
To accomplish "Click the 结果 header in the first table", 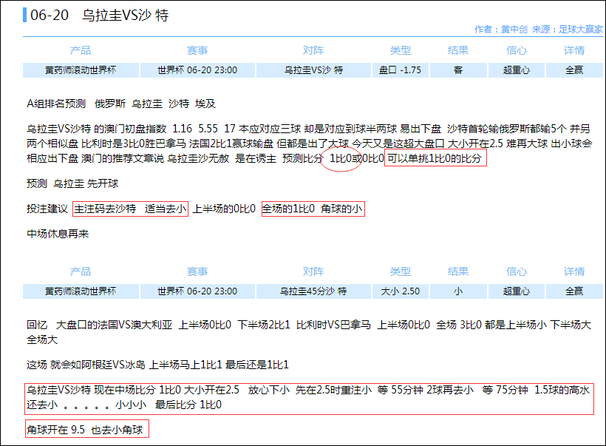I will 458,50.
